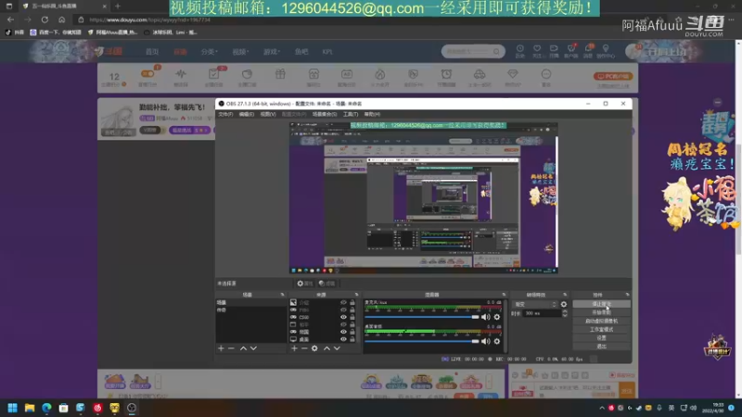Viewport: 742px width, 417px height.
Task: Move source down in Sources panel
Action: coord(337,348)
